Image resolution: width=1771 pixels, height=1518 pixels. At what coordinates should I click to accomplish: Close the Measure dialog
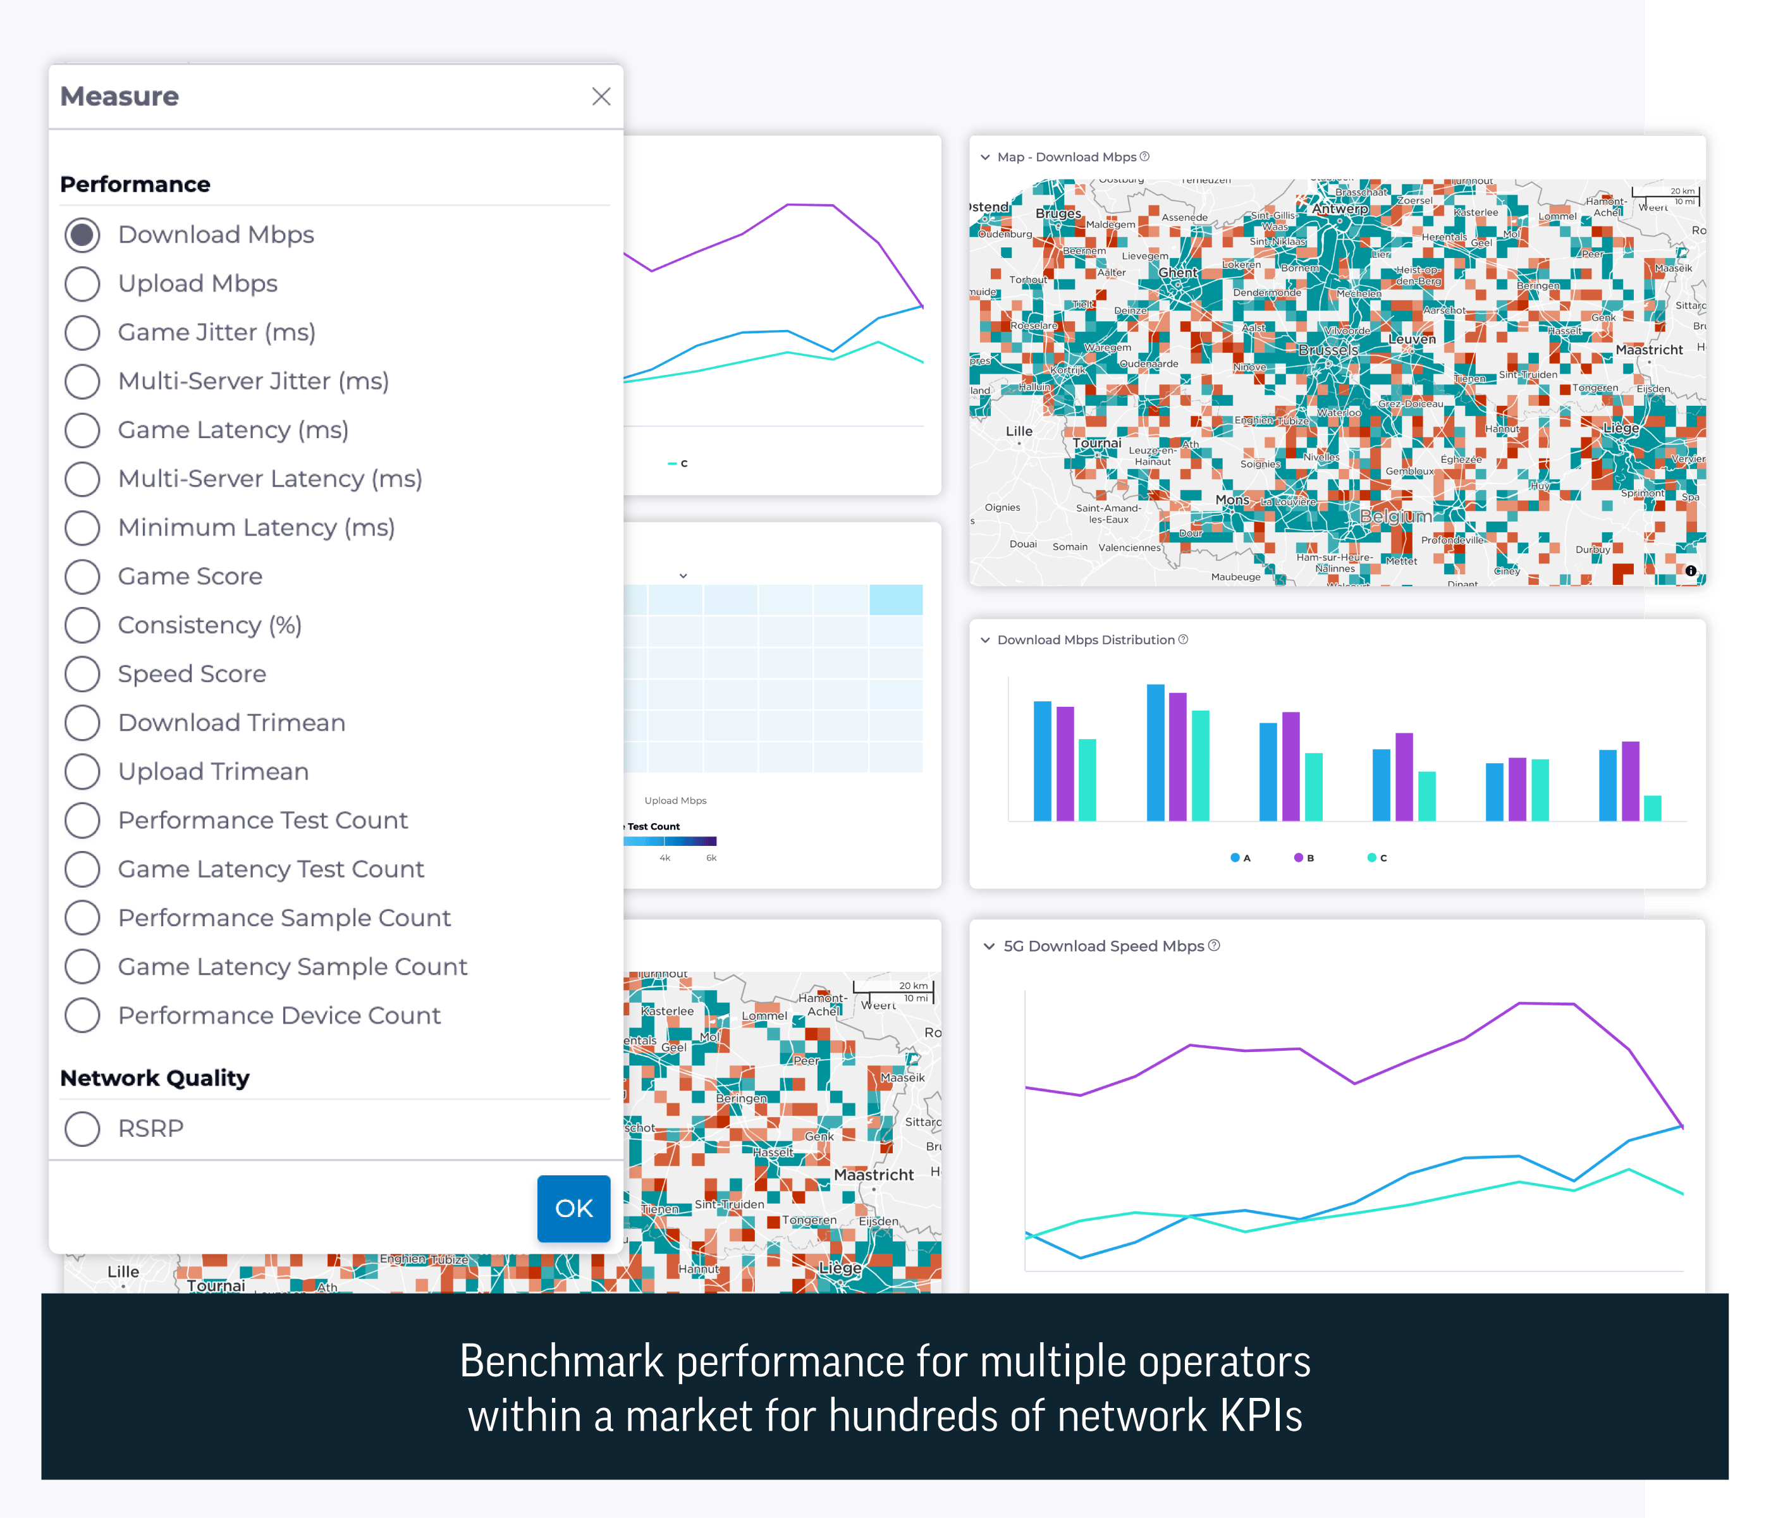602,97
